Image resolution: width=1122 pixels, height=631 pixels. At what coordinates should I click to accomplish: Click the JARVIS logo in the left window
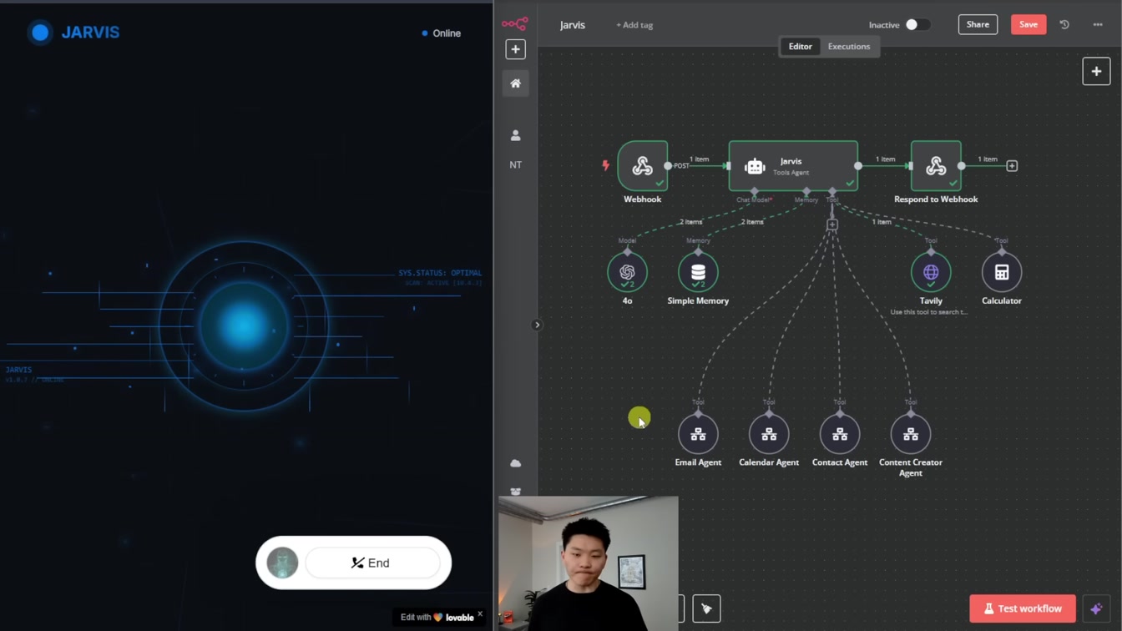point(73,33)
